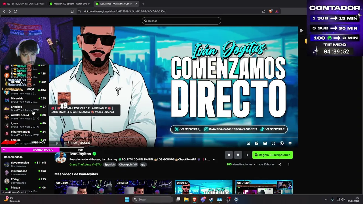
Task: Open recommended channel inlaezz
Action: click(25, 189)
